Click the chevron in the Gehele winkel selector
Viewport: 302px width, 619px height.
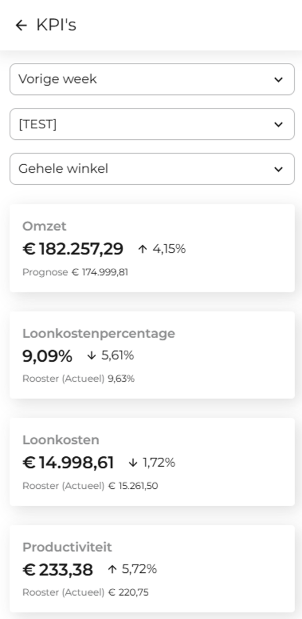point(278,169)
